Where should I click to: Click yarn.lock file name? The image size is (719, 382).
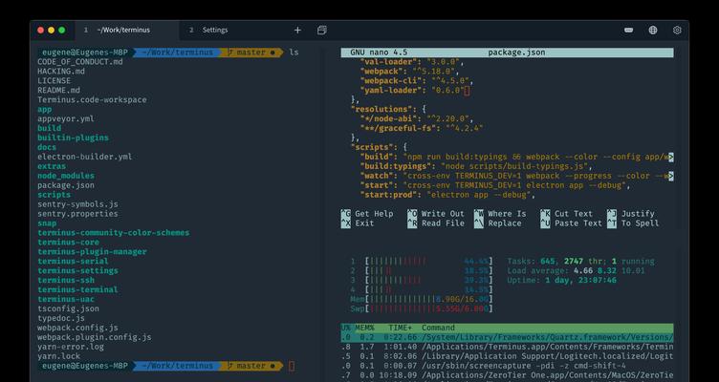[58, 356]
